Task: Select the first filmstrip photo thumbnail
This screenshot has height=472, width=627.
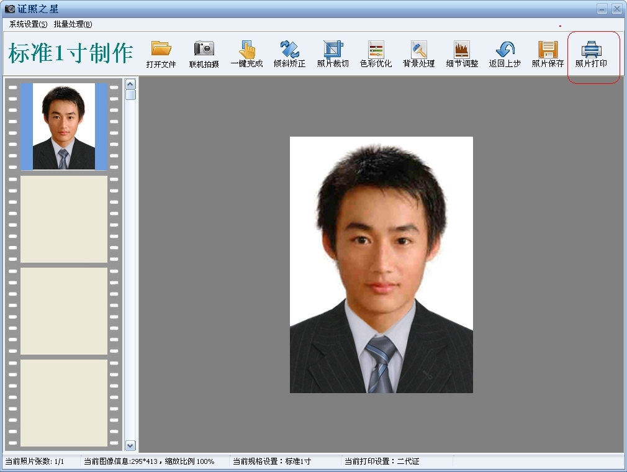Action: point(64,127)
